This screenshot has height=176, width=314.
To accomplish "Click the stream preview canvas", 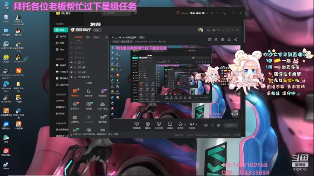I will (x=175, y=82).
